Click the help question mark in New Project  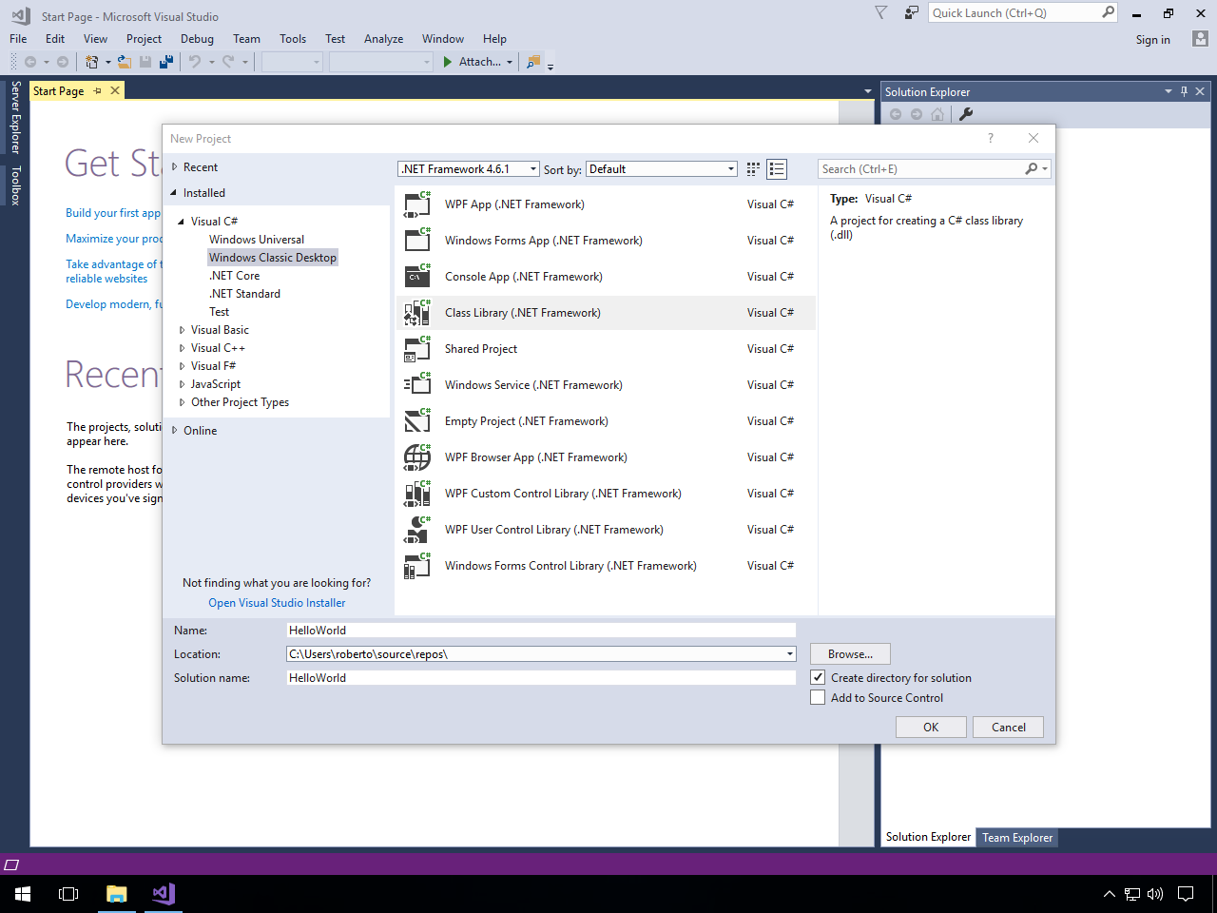coord(991,138)
